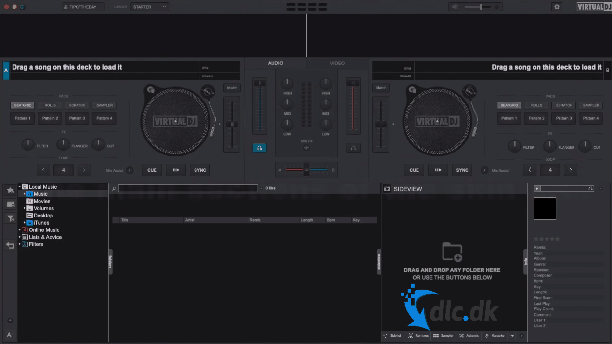Click the info panel options dot

pos(600,189)
